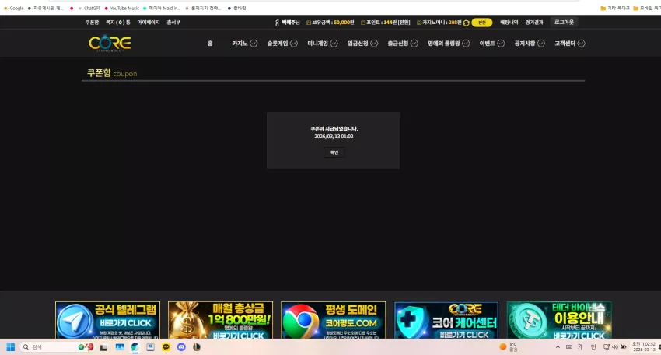Open the Google bookmark

tap(13, 8)
